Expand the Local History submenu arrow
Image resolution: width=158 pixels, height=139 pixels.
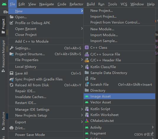click(82, 66)
